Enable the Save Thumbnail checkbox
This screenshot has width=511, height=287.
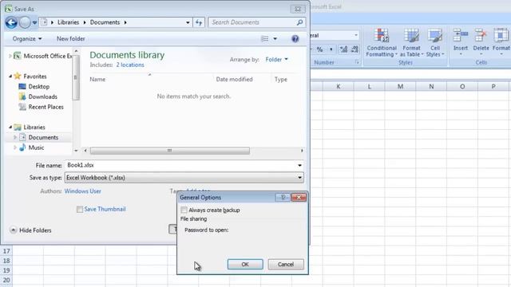[x=80, y=209]
